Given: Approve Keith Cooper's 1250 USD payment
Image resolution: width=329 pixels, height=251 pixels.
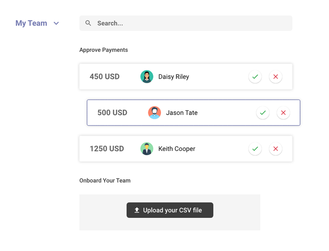Looking at the screenshot, I should coord(255,149).
